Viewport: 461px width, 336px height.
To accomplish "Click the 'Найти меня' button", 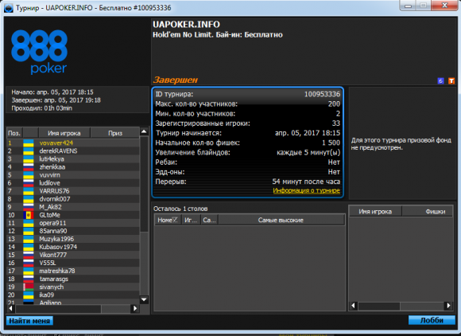I will coord(29,321).
